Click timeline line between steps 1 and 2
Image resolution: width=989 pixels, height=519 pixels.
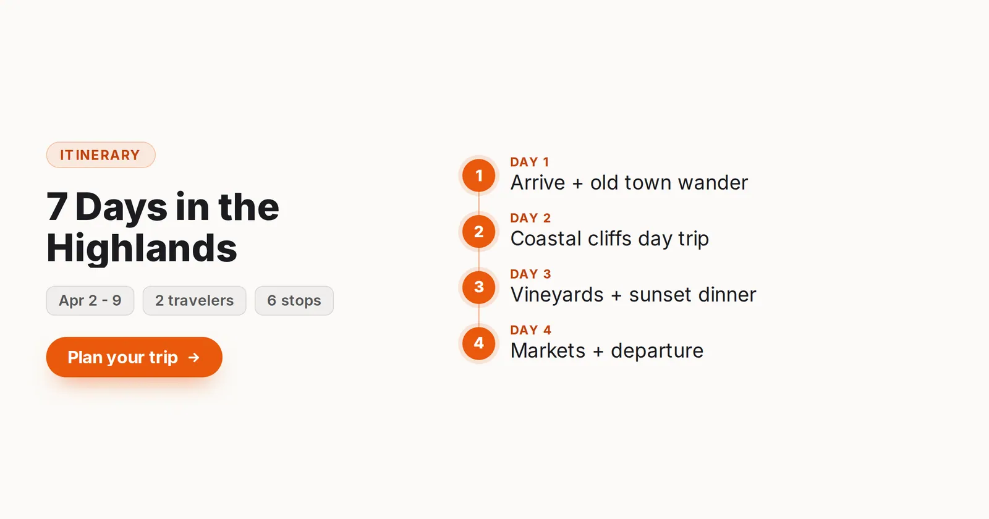[x=479, y=203]
